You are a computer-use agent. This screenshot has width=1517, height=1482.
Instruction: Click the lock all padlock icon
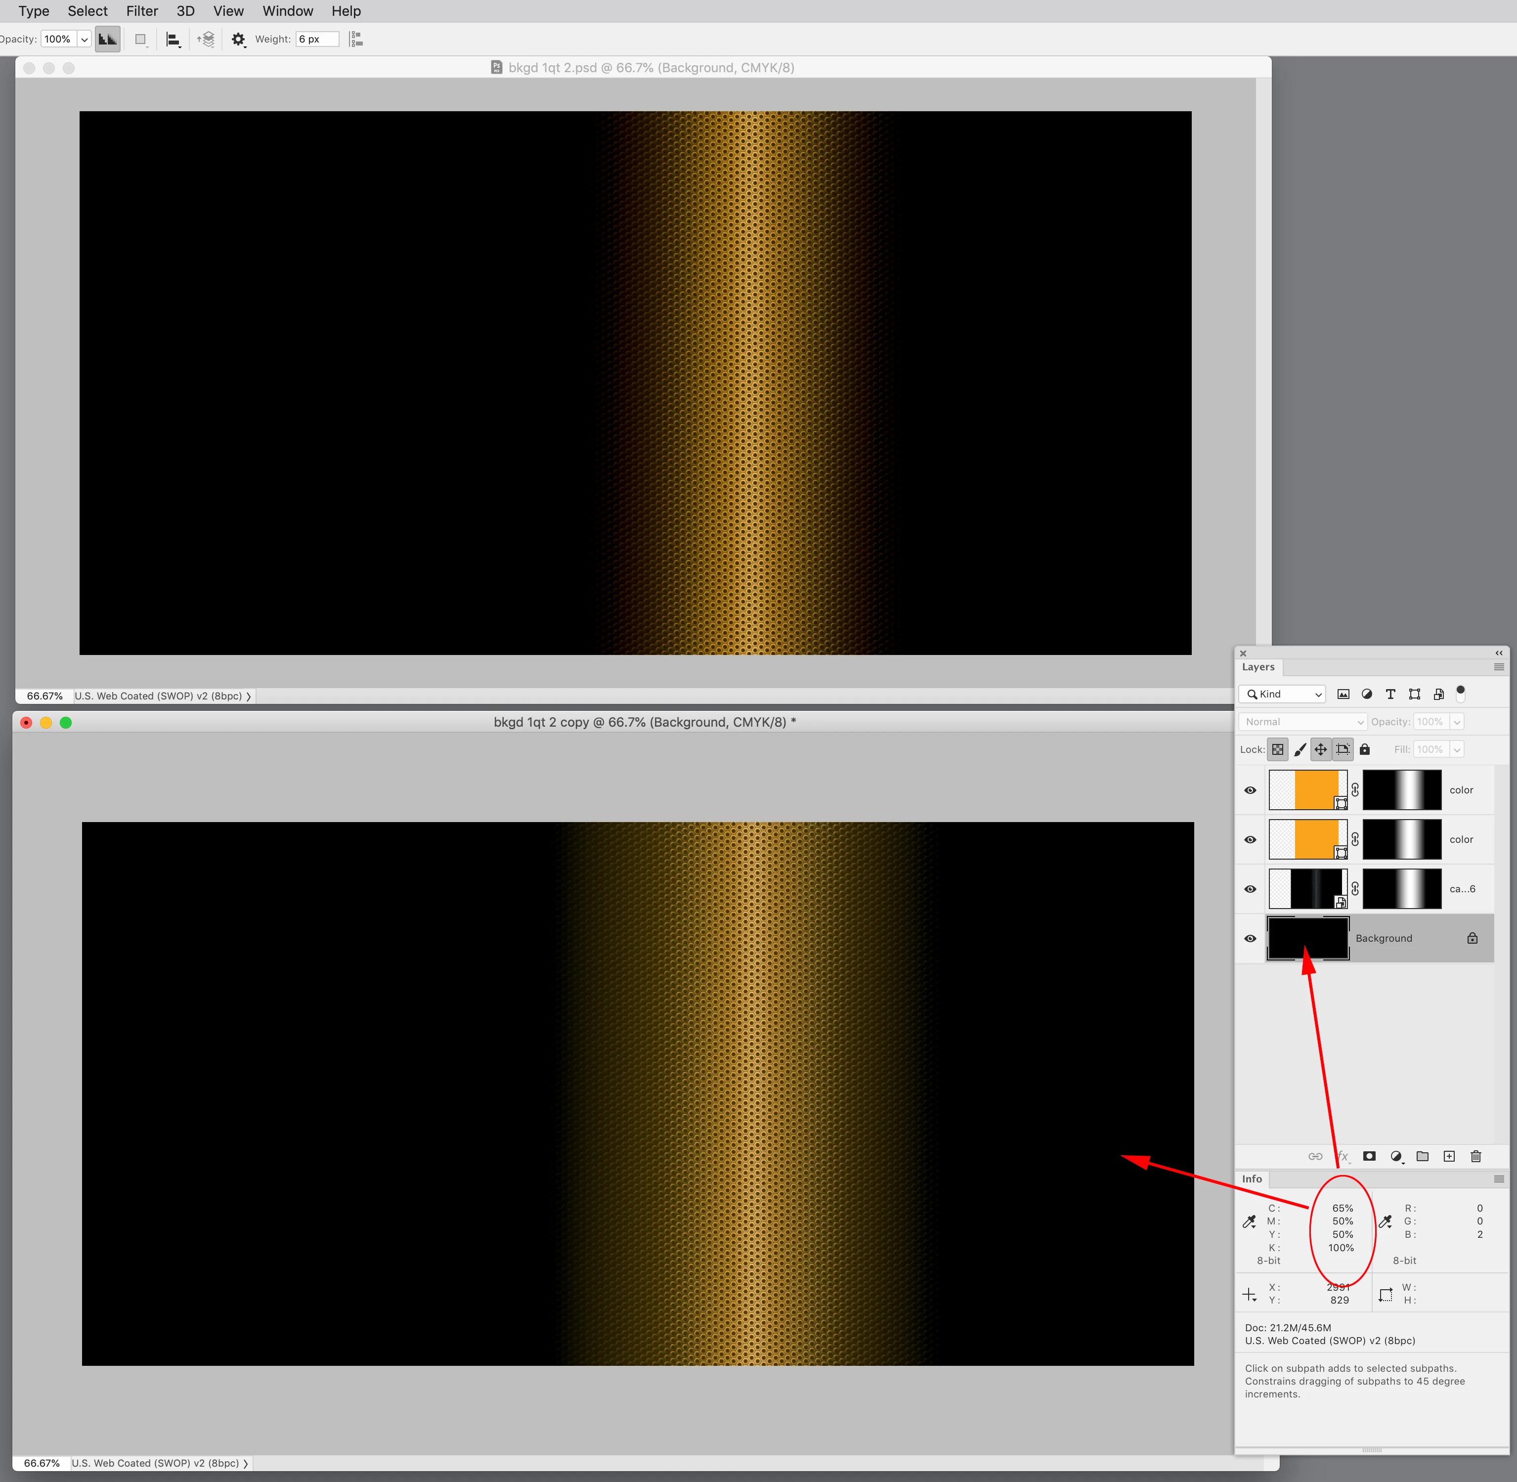(x=1364, y=749)
